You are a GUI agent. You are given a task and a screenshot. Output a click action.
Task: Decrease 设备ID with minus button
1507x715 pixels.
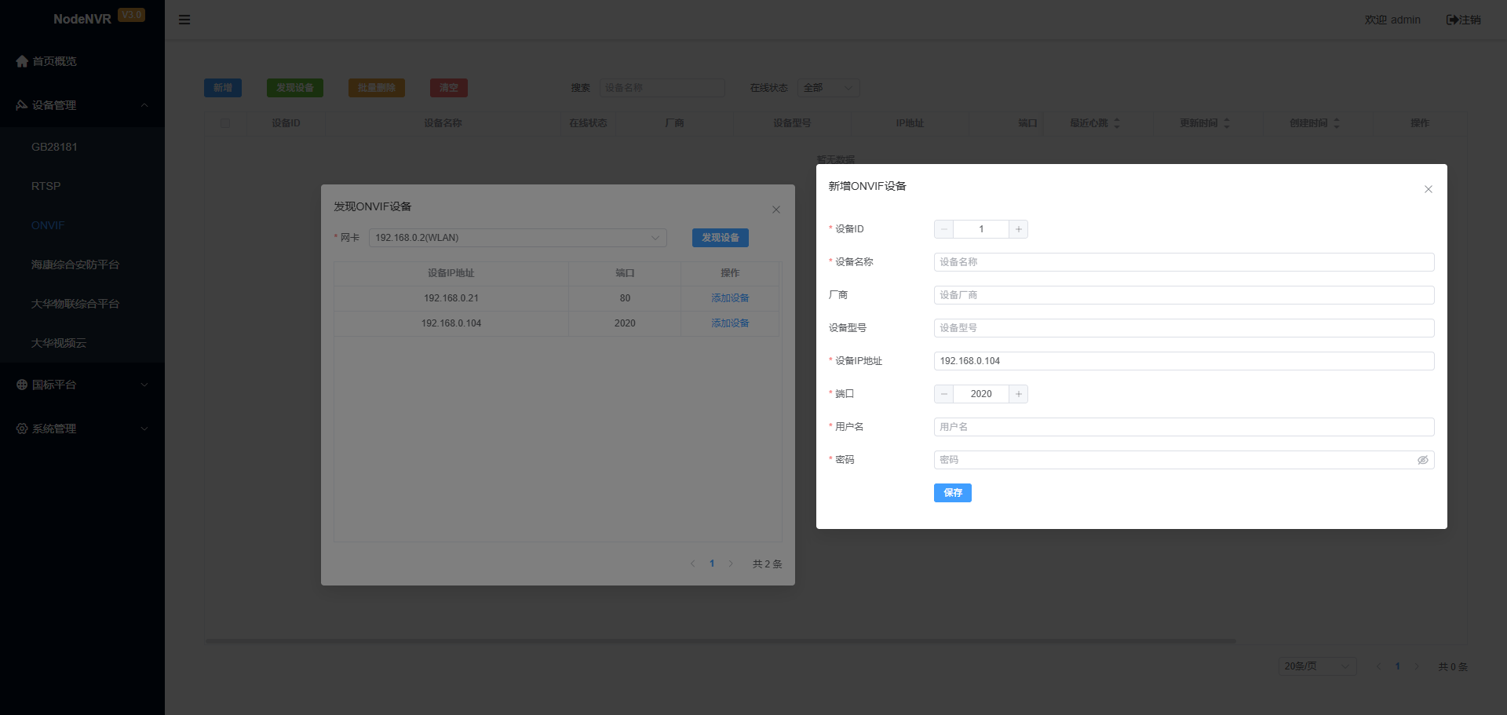(944, 229)
